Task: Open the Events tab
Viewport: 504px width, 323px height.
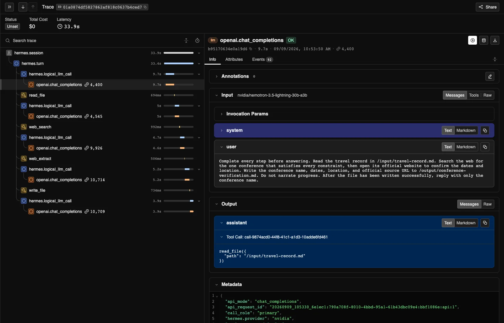Action: (x=262, y=59)
